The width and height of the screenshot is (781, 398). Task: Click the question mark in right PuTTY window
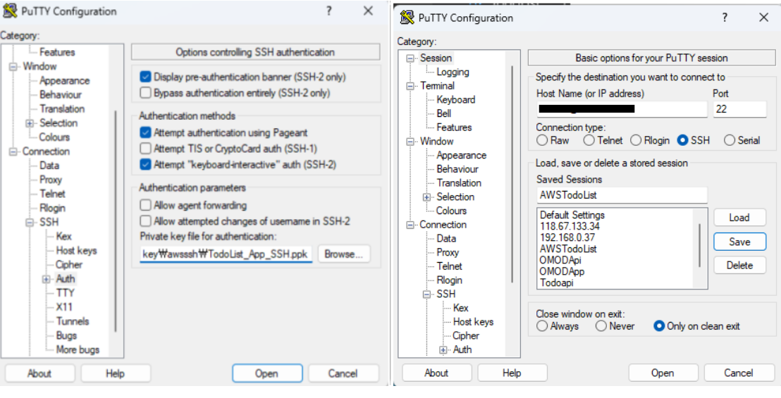725,18
